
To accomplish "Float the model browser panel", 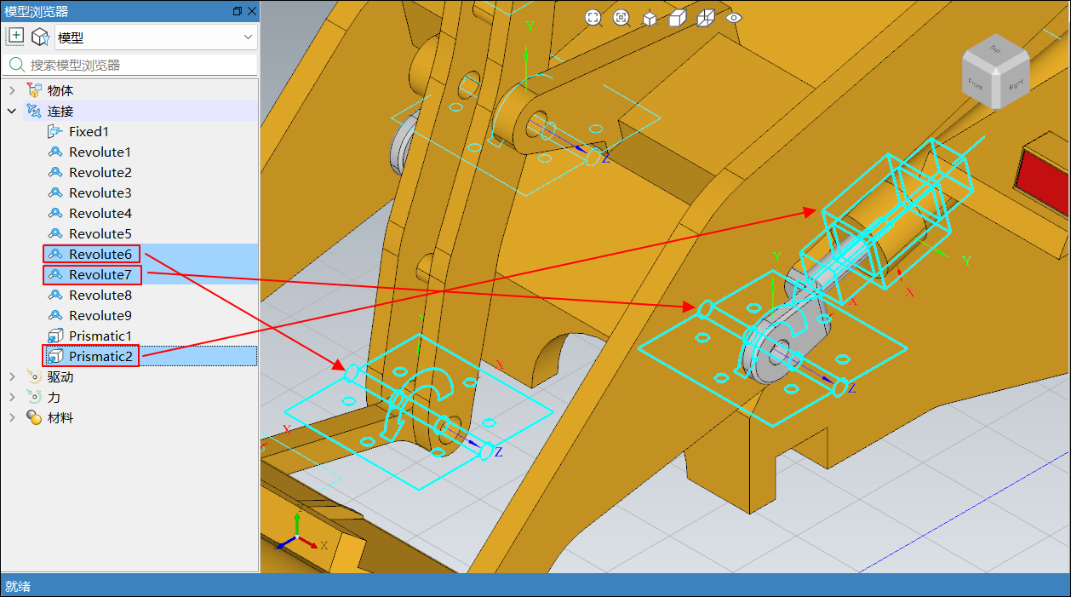I will click(x=237, y=11).
